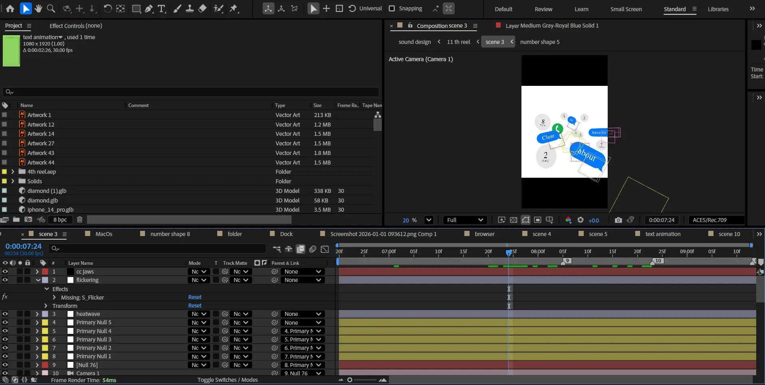Open the text animation timeline tab
Image resolution: width=765 pixels, height=385 pixels.
click(x=662, y=234)
